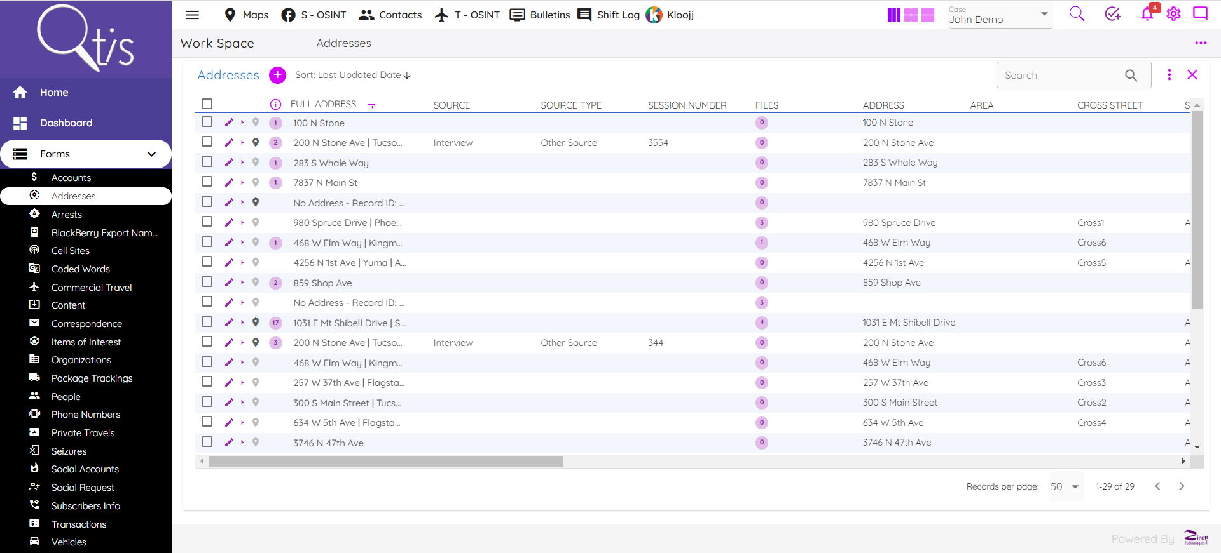Open files badge 4 for Mt Shibell row
The height and width of the screenshot is (553, 1221).
(x=762, y=323)
